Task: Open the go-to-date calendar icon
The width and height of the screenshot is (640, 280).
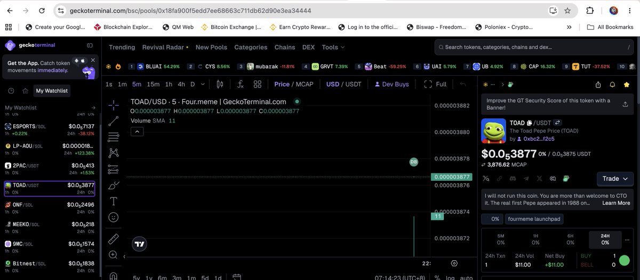Action: click(237, 277)
